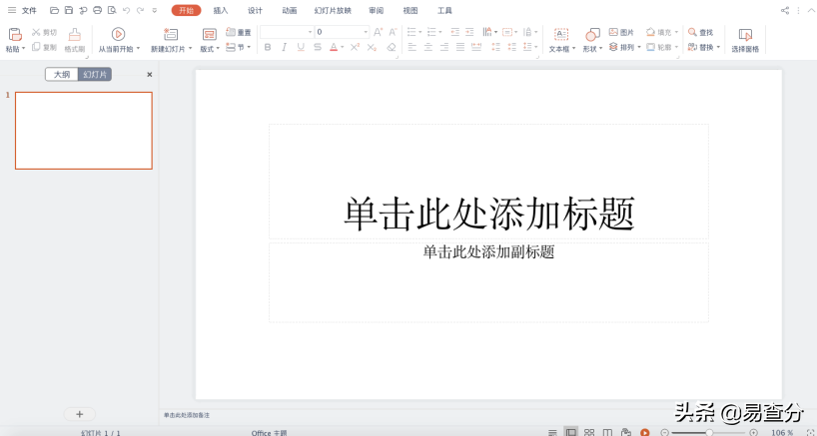Expand the font size dropdown

pyautogui.click(x=366, y=33)
